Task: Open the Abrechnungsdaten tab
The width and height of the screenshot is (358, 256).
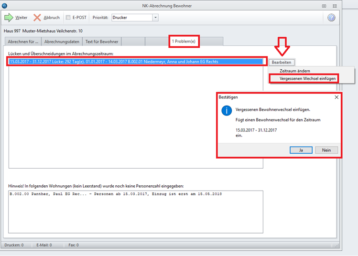Action: [62, 42]
